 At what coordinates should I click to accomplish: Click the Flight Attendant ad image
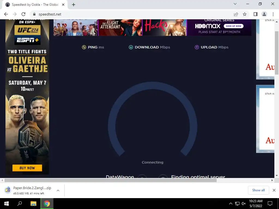click(120, 27)
